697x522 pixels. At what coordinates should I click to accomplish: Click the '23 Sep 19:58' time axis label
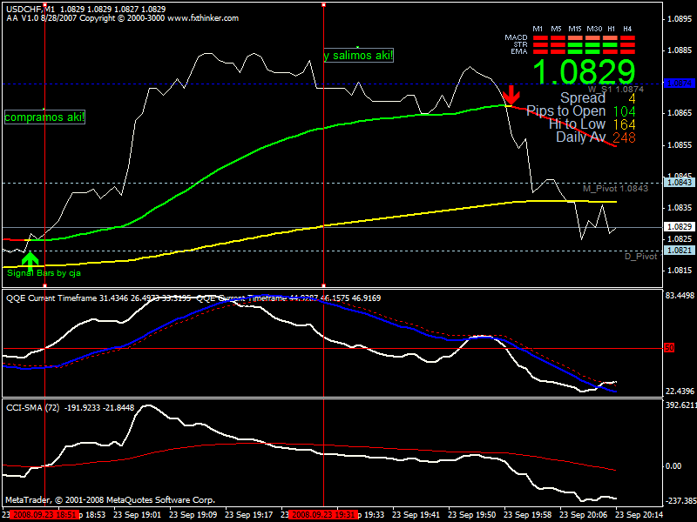pos(528,515)
